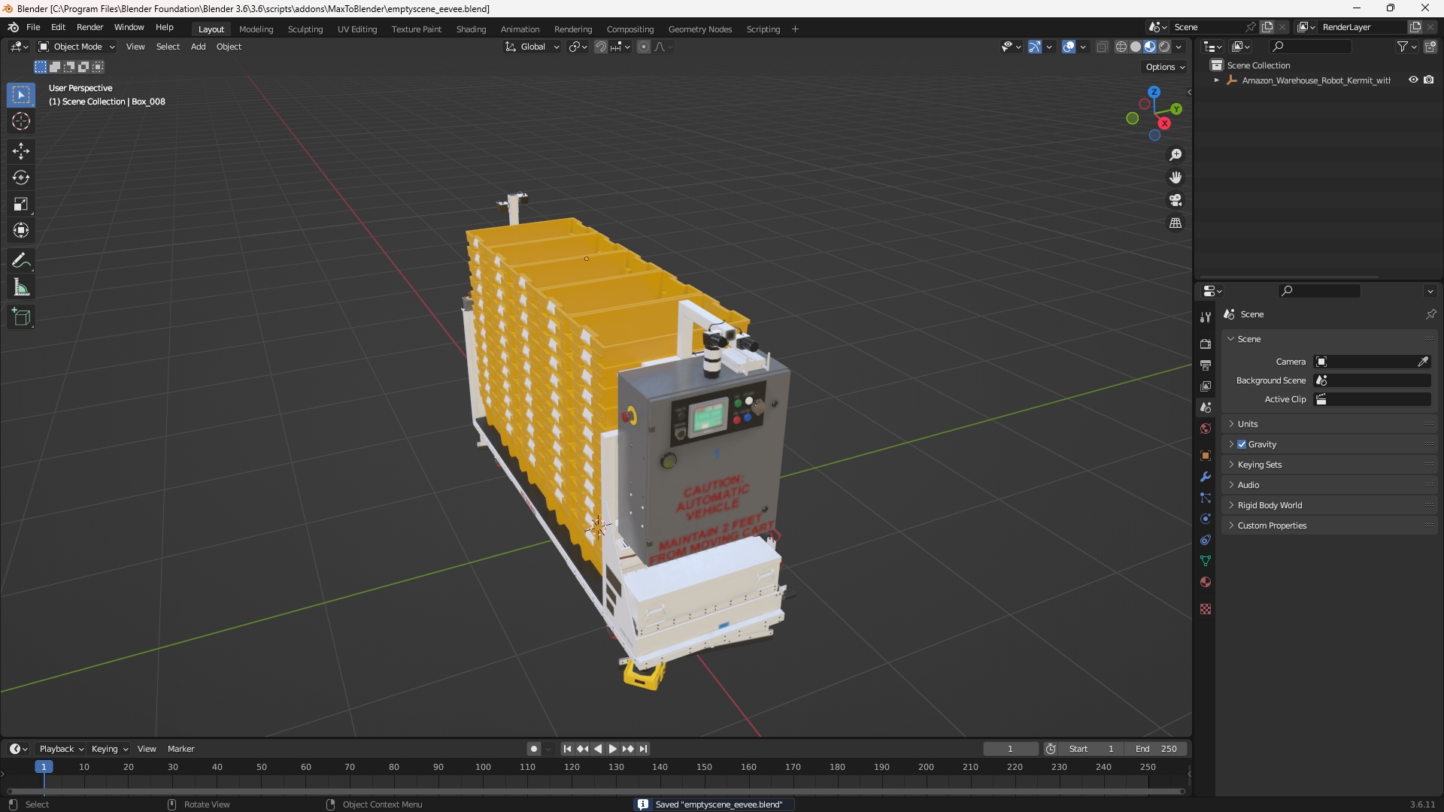This screenshot has width=1444, height=812.
Task: Toggle X-ray mode in viewport
Action: (1103, 47)
